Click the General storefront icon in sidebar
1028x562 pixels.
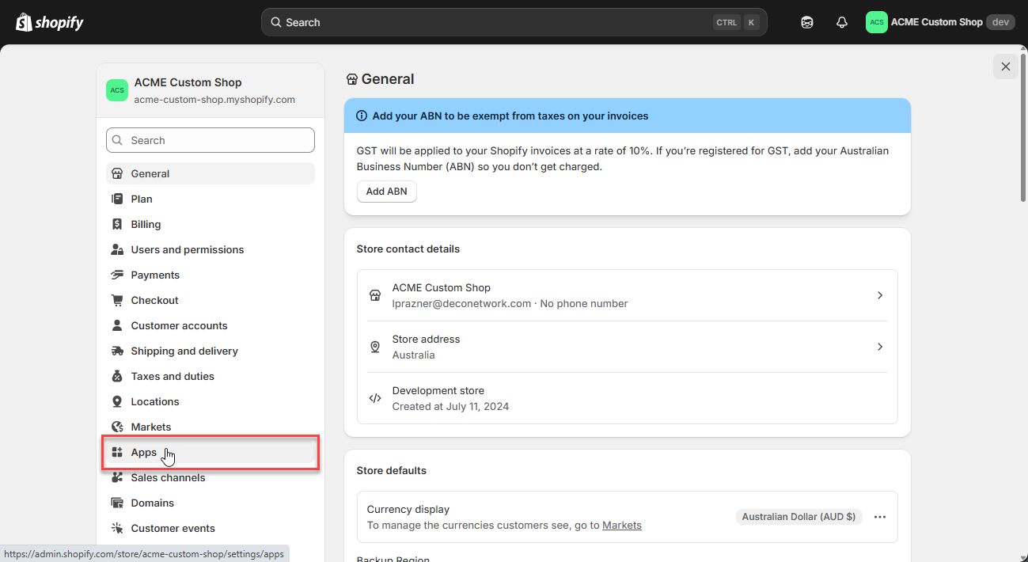(x=117, y=173)
